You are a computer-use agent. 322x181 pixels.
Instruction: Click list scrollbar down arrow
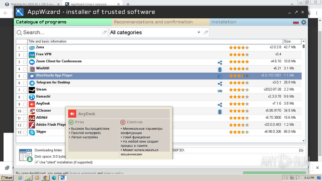click(x=304, y=141)
